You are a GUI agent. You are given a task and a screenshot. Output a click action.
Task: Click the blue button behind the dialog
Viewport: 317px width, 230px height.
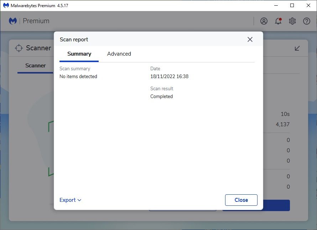coord(276,205)
